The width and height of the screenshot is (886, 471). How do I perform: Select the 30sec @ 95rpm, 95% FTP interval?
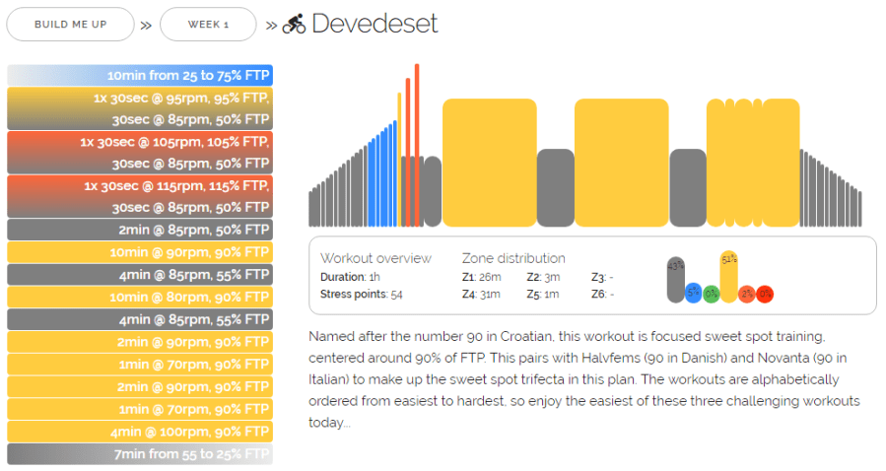click(x=140, y=99)
